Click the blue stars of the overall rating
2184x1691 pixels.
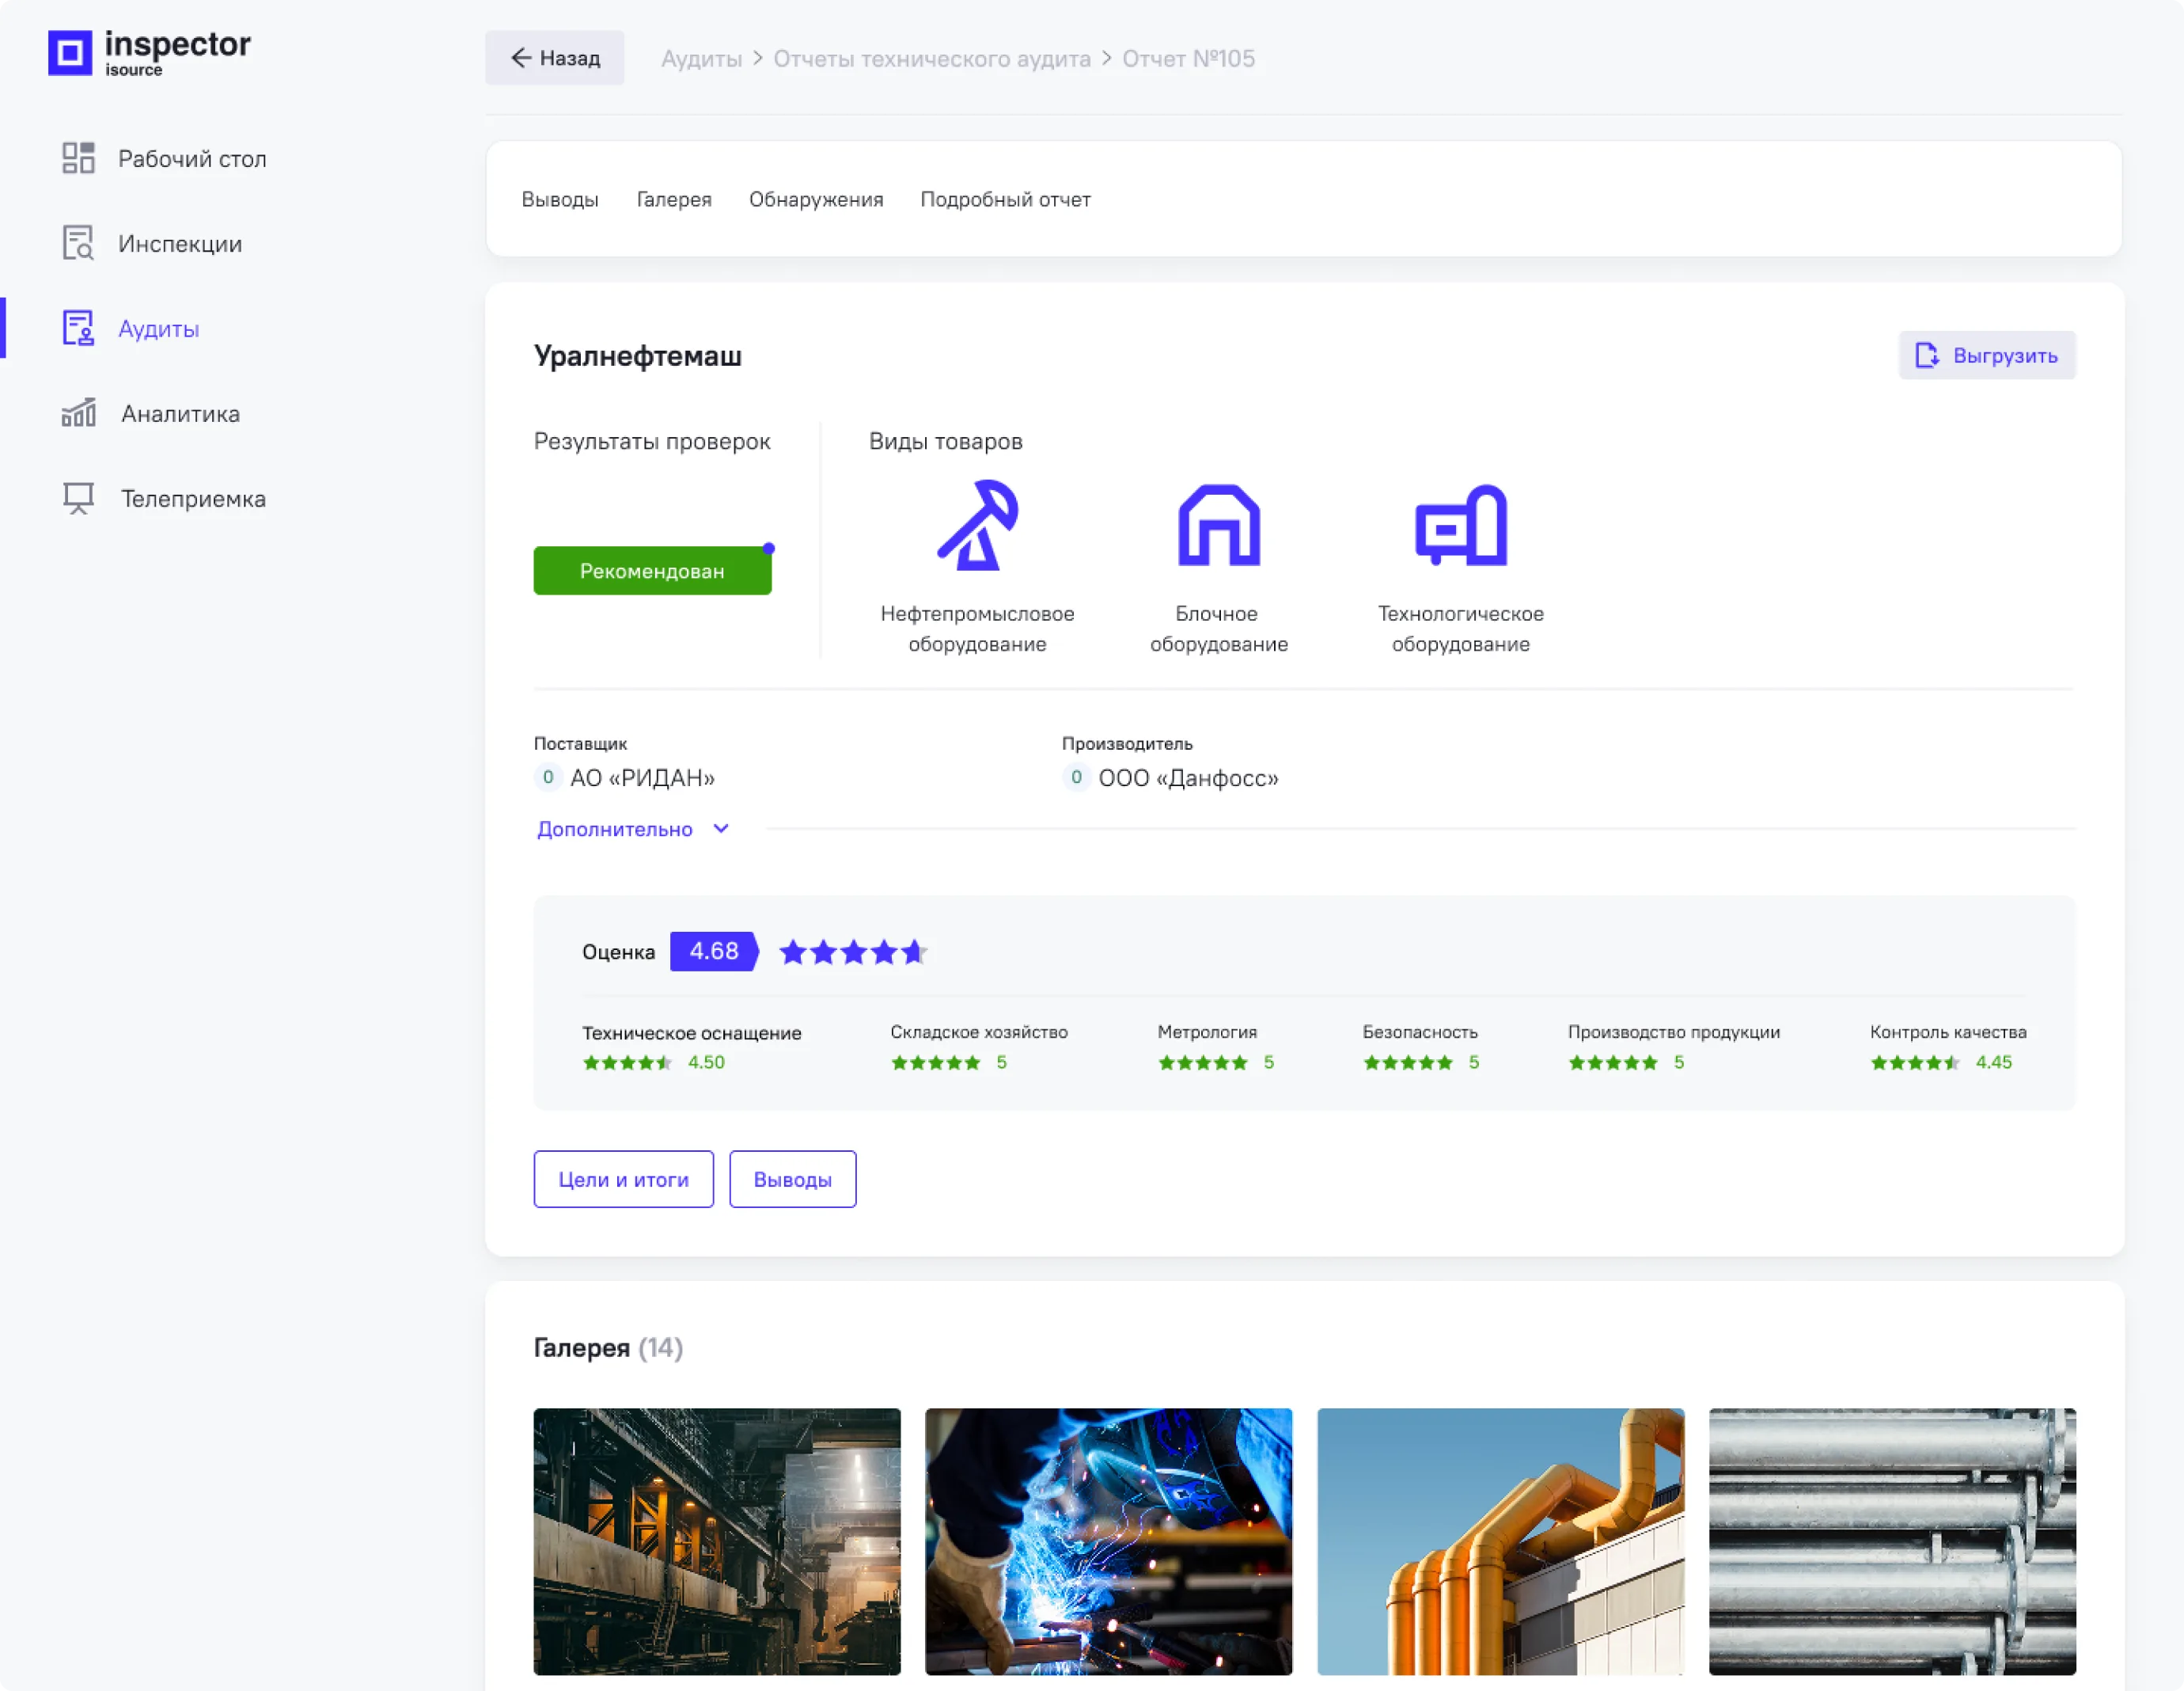(x=853, y=952)
